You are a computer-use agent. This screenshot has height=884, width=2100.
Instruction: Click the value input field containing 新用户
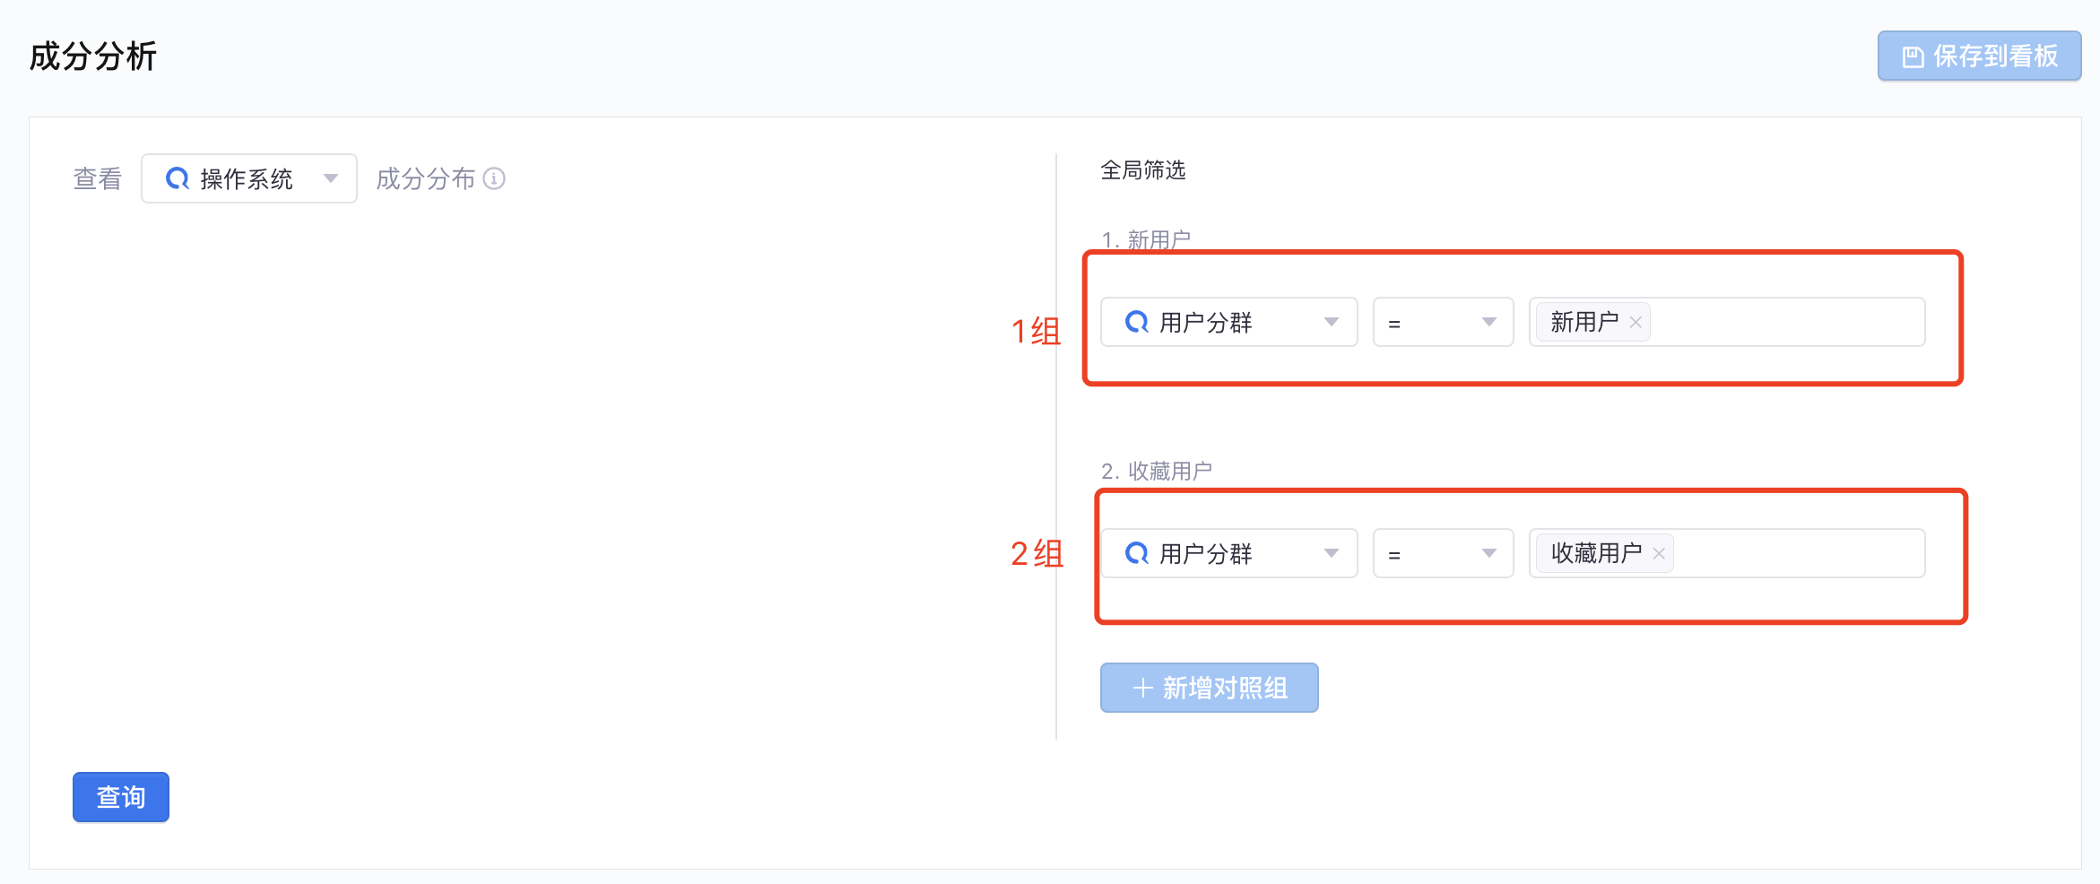pos(1727,322)
